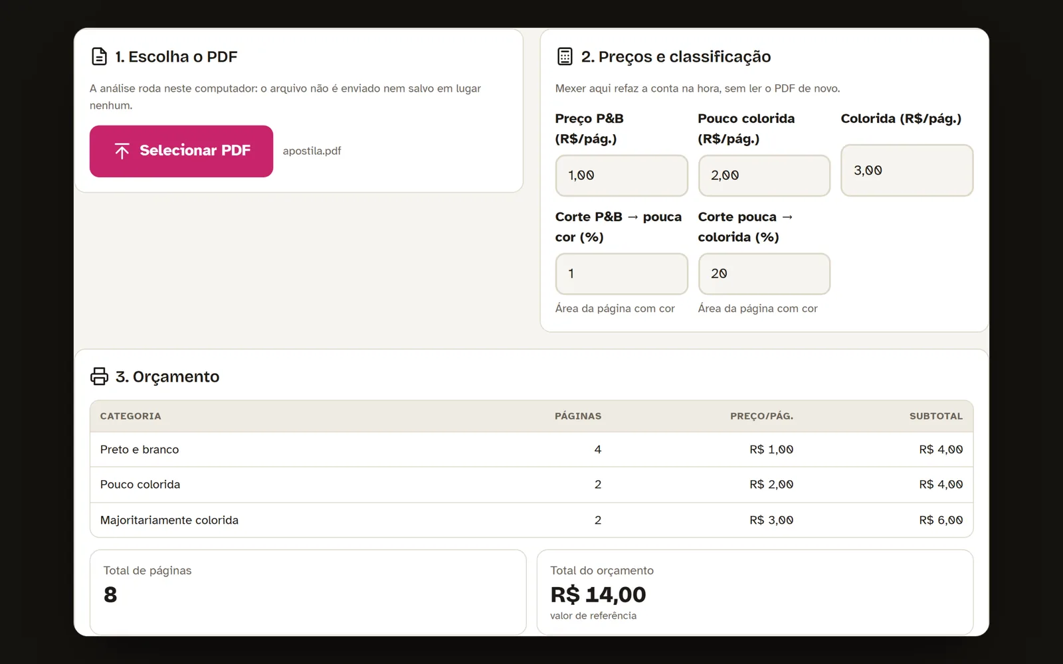
Task: Click the printer icon beside Orçamento
Action: 99,376
